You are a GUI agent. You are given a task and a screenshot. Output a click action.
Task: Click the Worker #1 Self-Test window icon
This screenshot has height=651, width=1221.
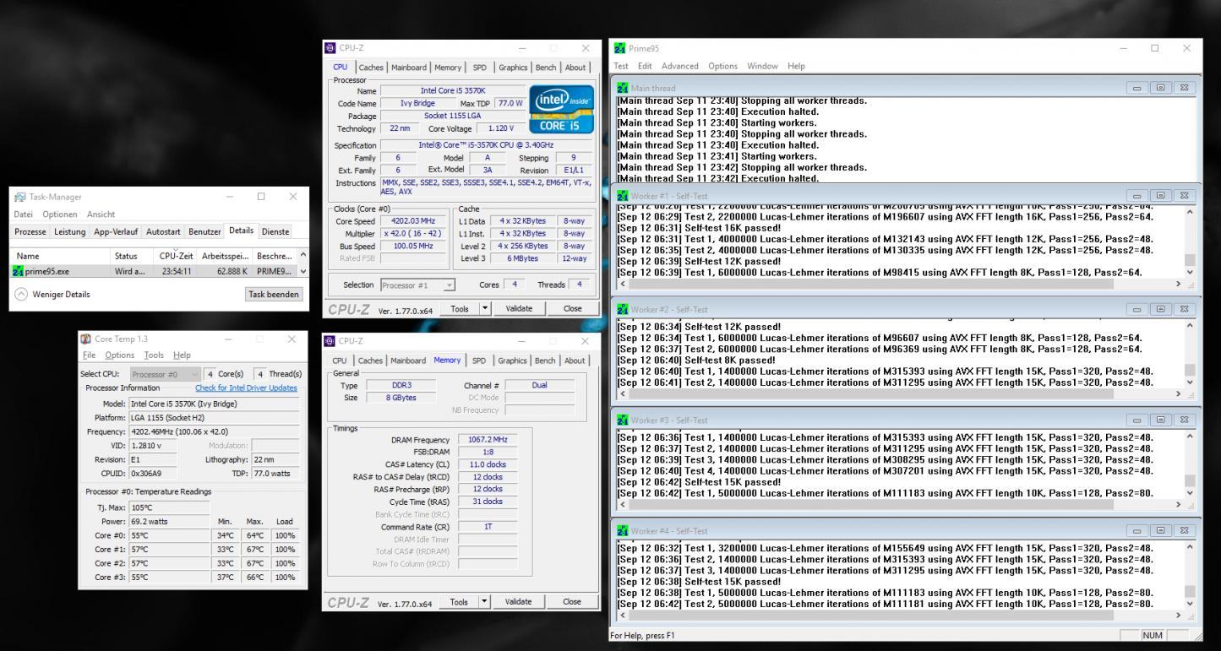624,195
